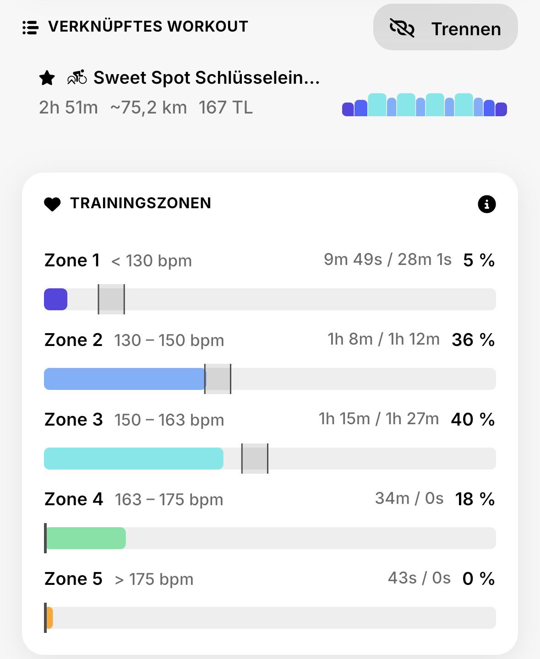This screenshot has width=540, height=659.
Task: Tap the workout interval profile thumbnail
Action: click(x=425, y=105)
